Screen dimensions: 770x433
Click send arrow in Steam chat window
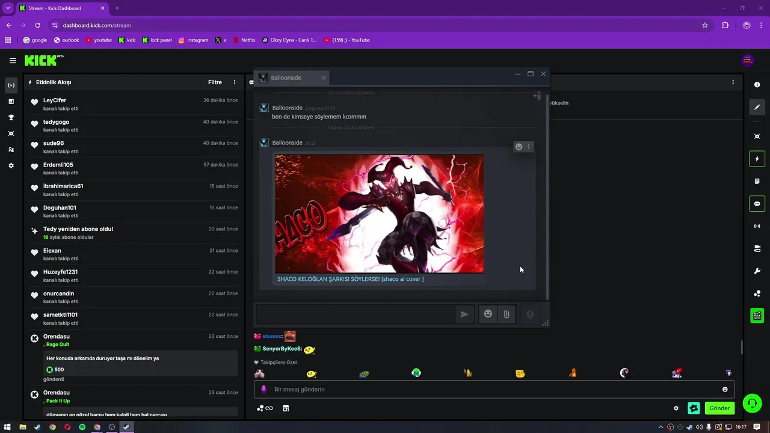(464, 314)
